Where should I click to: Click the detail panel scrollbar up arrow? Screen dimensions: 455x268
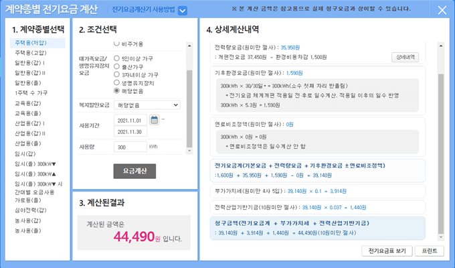441,46
